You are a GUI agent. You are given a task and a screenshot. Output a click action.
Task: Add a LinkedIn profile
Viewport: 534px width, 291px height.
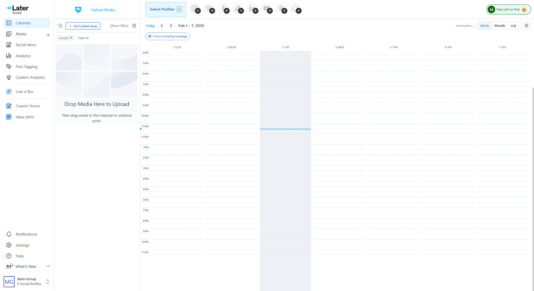point(253,9)
